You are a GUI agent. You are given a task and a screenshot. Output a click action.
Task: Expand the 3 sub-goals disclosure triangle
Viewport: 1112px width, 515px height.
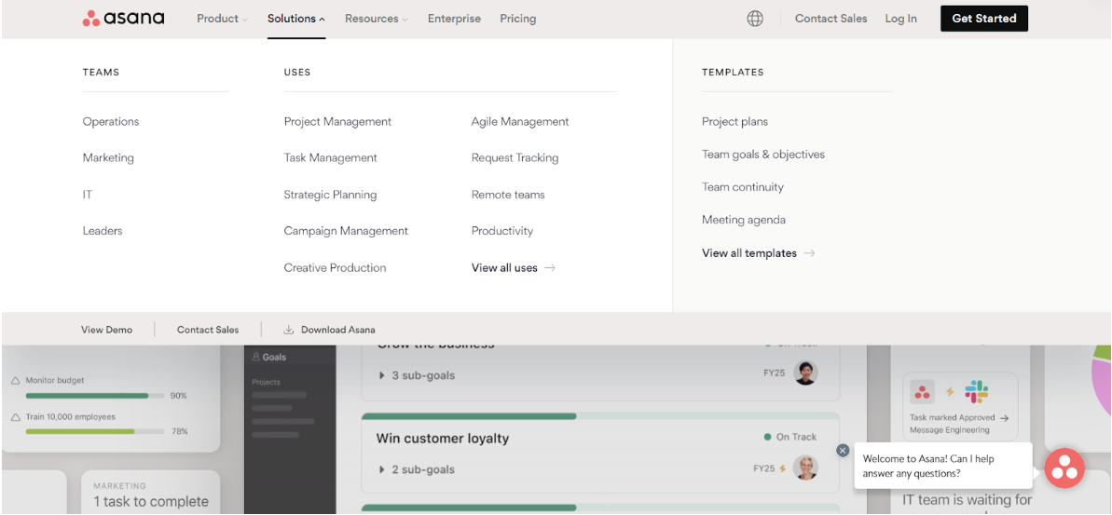[x=382, y=375]
